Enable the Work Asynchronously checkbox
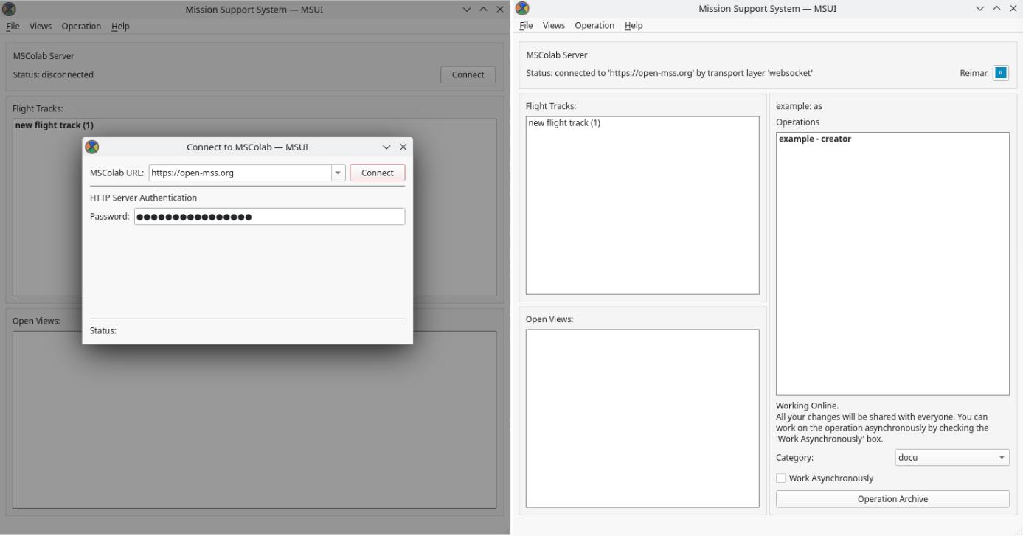This screenshot has height=536, width=1023. click(x=781, y=478)
